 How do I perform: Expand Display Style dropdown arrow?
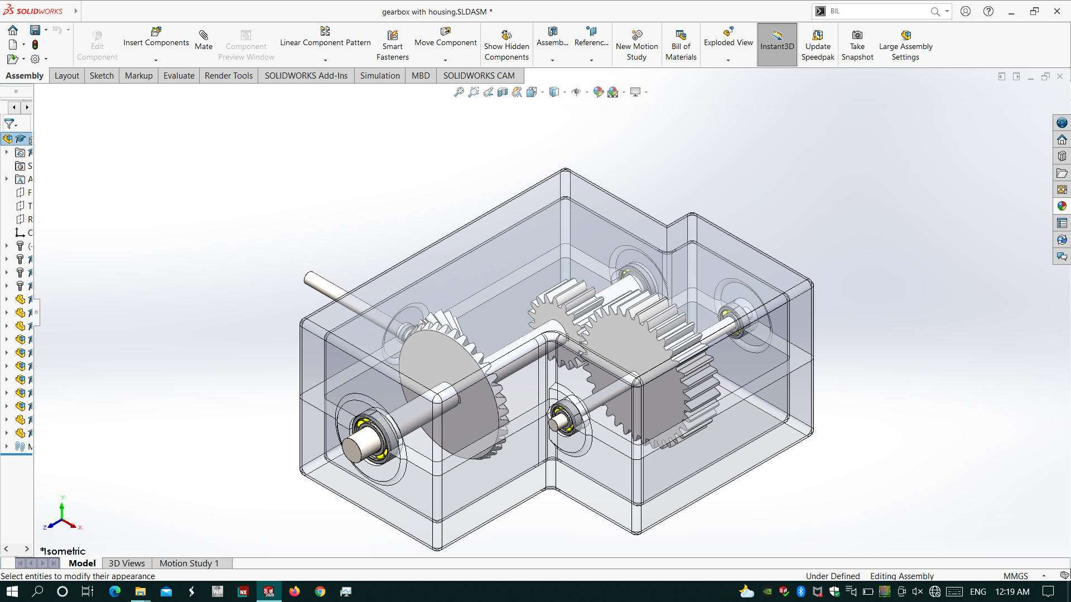(x=565, y=93)
